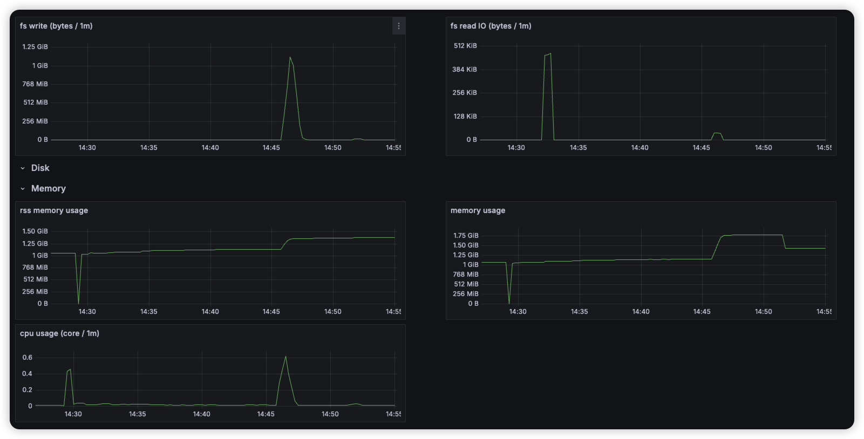The image size is (864, 439).
Task: Click the tallest cpu usage peak near 0.6
Action: (x=285, y=356)
